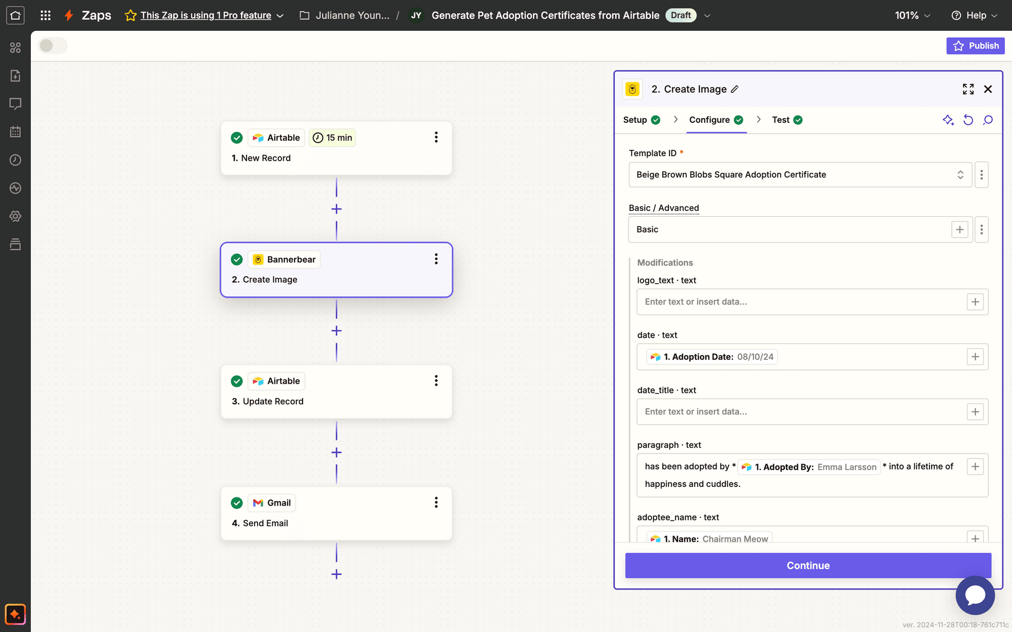Click the refresh/reload icon in Configure panel
This screenshot has height=632, width=1012.
[x=967, y=120]
